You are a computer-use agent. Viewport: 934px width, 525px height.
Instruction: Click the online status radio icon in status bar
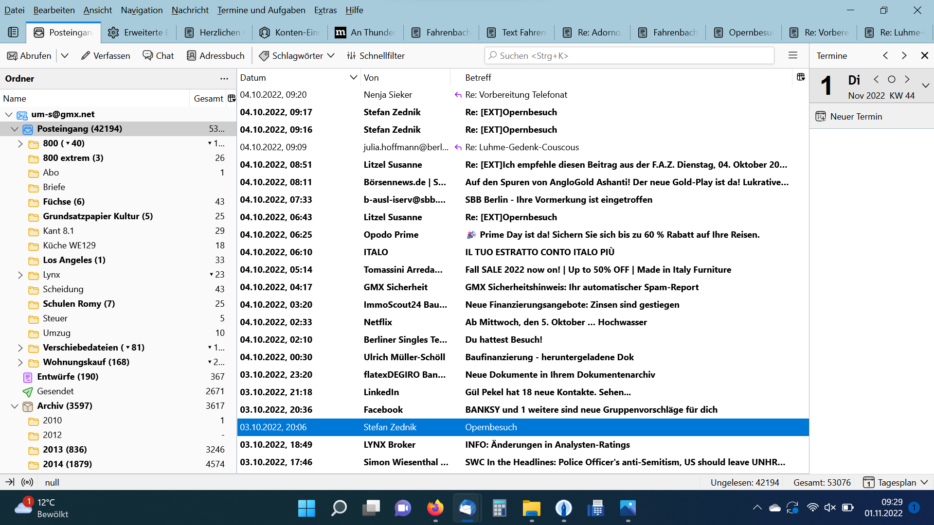[x=27, y=482]
